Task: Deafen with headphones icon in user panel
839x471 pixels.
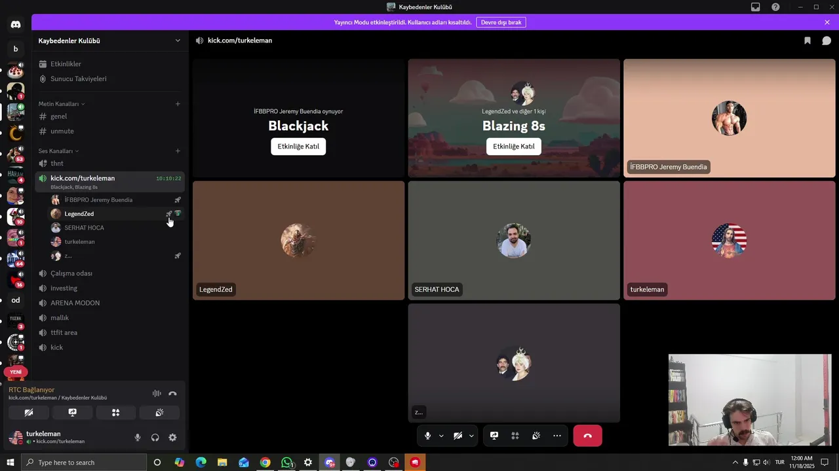Action: click(x=155, y=438)
